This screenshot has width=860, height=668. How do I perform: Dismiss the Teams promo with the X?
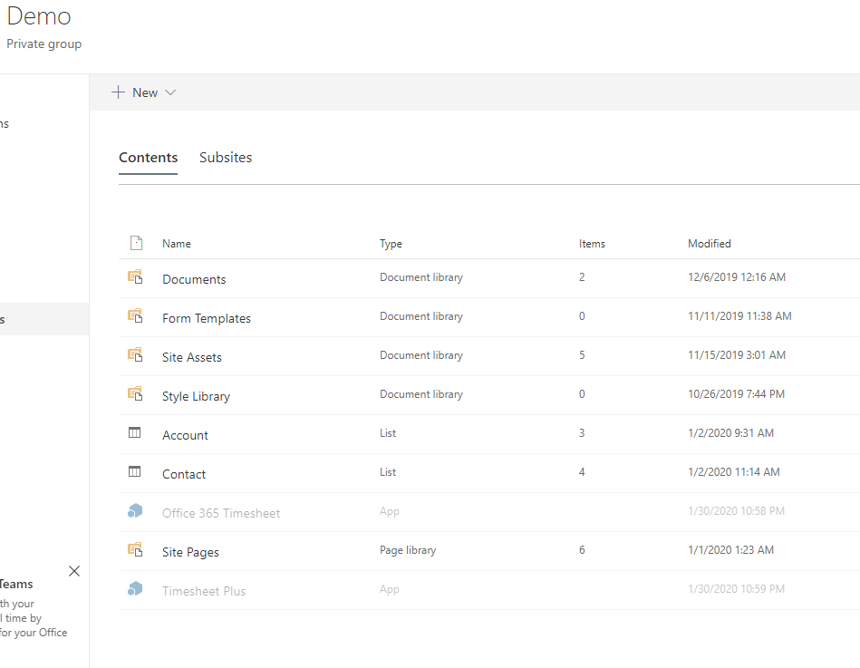point(74,571)
